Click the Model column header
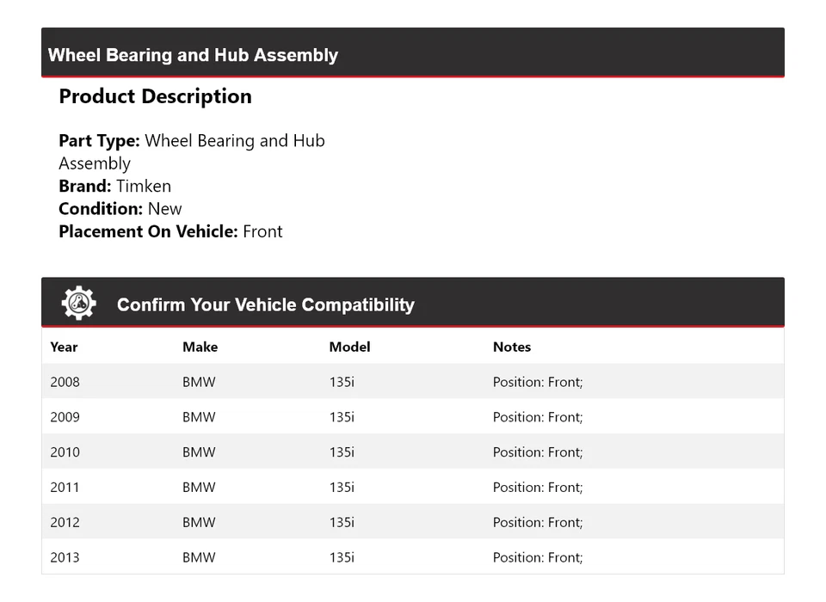Image resolution: width=826 pixels, height=602 pixels. pyautogui.click(x=349, y=347)
